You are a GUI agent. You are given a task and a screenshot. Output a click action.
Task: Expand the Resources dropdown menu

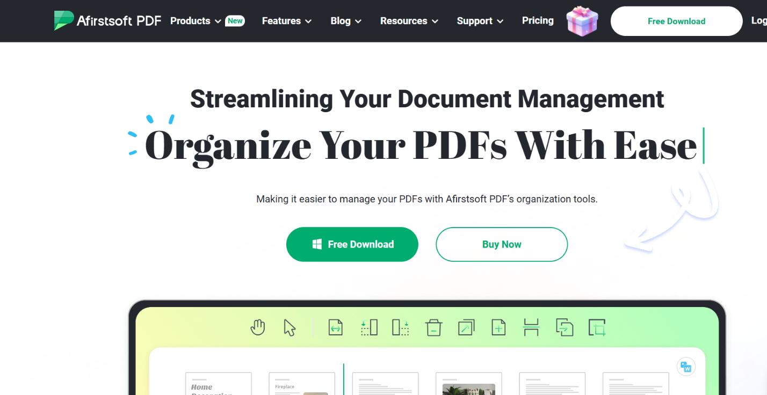click(x=409, y=21)
